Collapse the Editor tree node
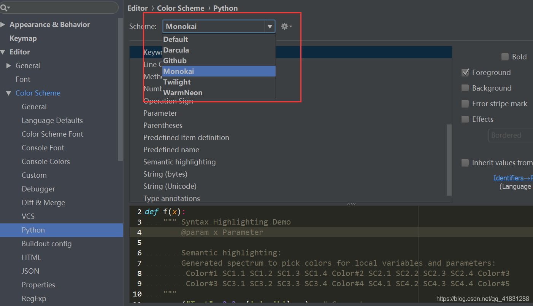 coord(3,52)
